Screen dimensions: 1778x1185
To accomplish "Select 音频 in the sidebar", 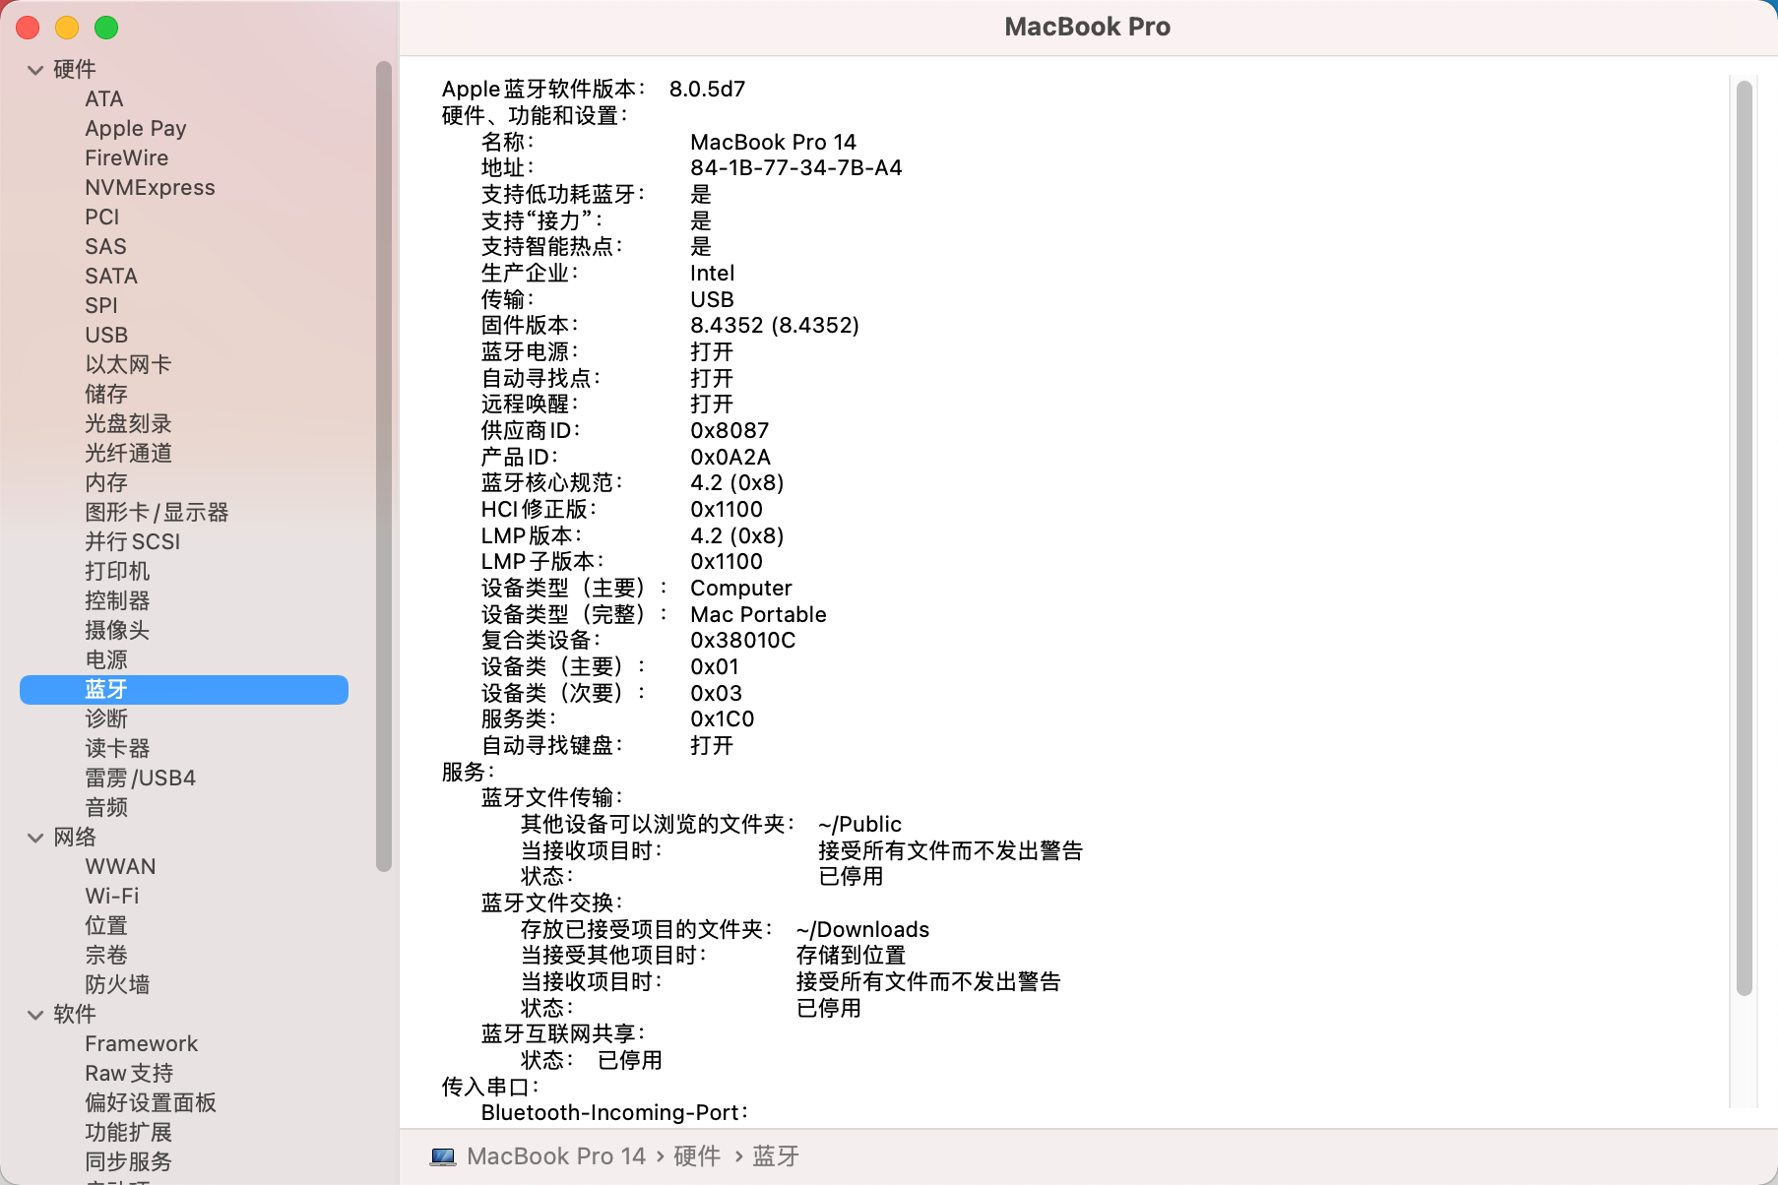I will click(106, 808).
